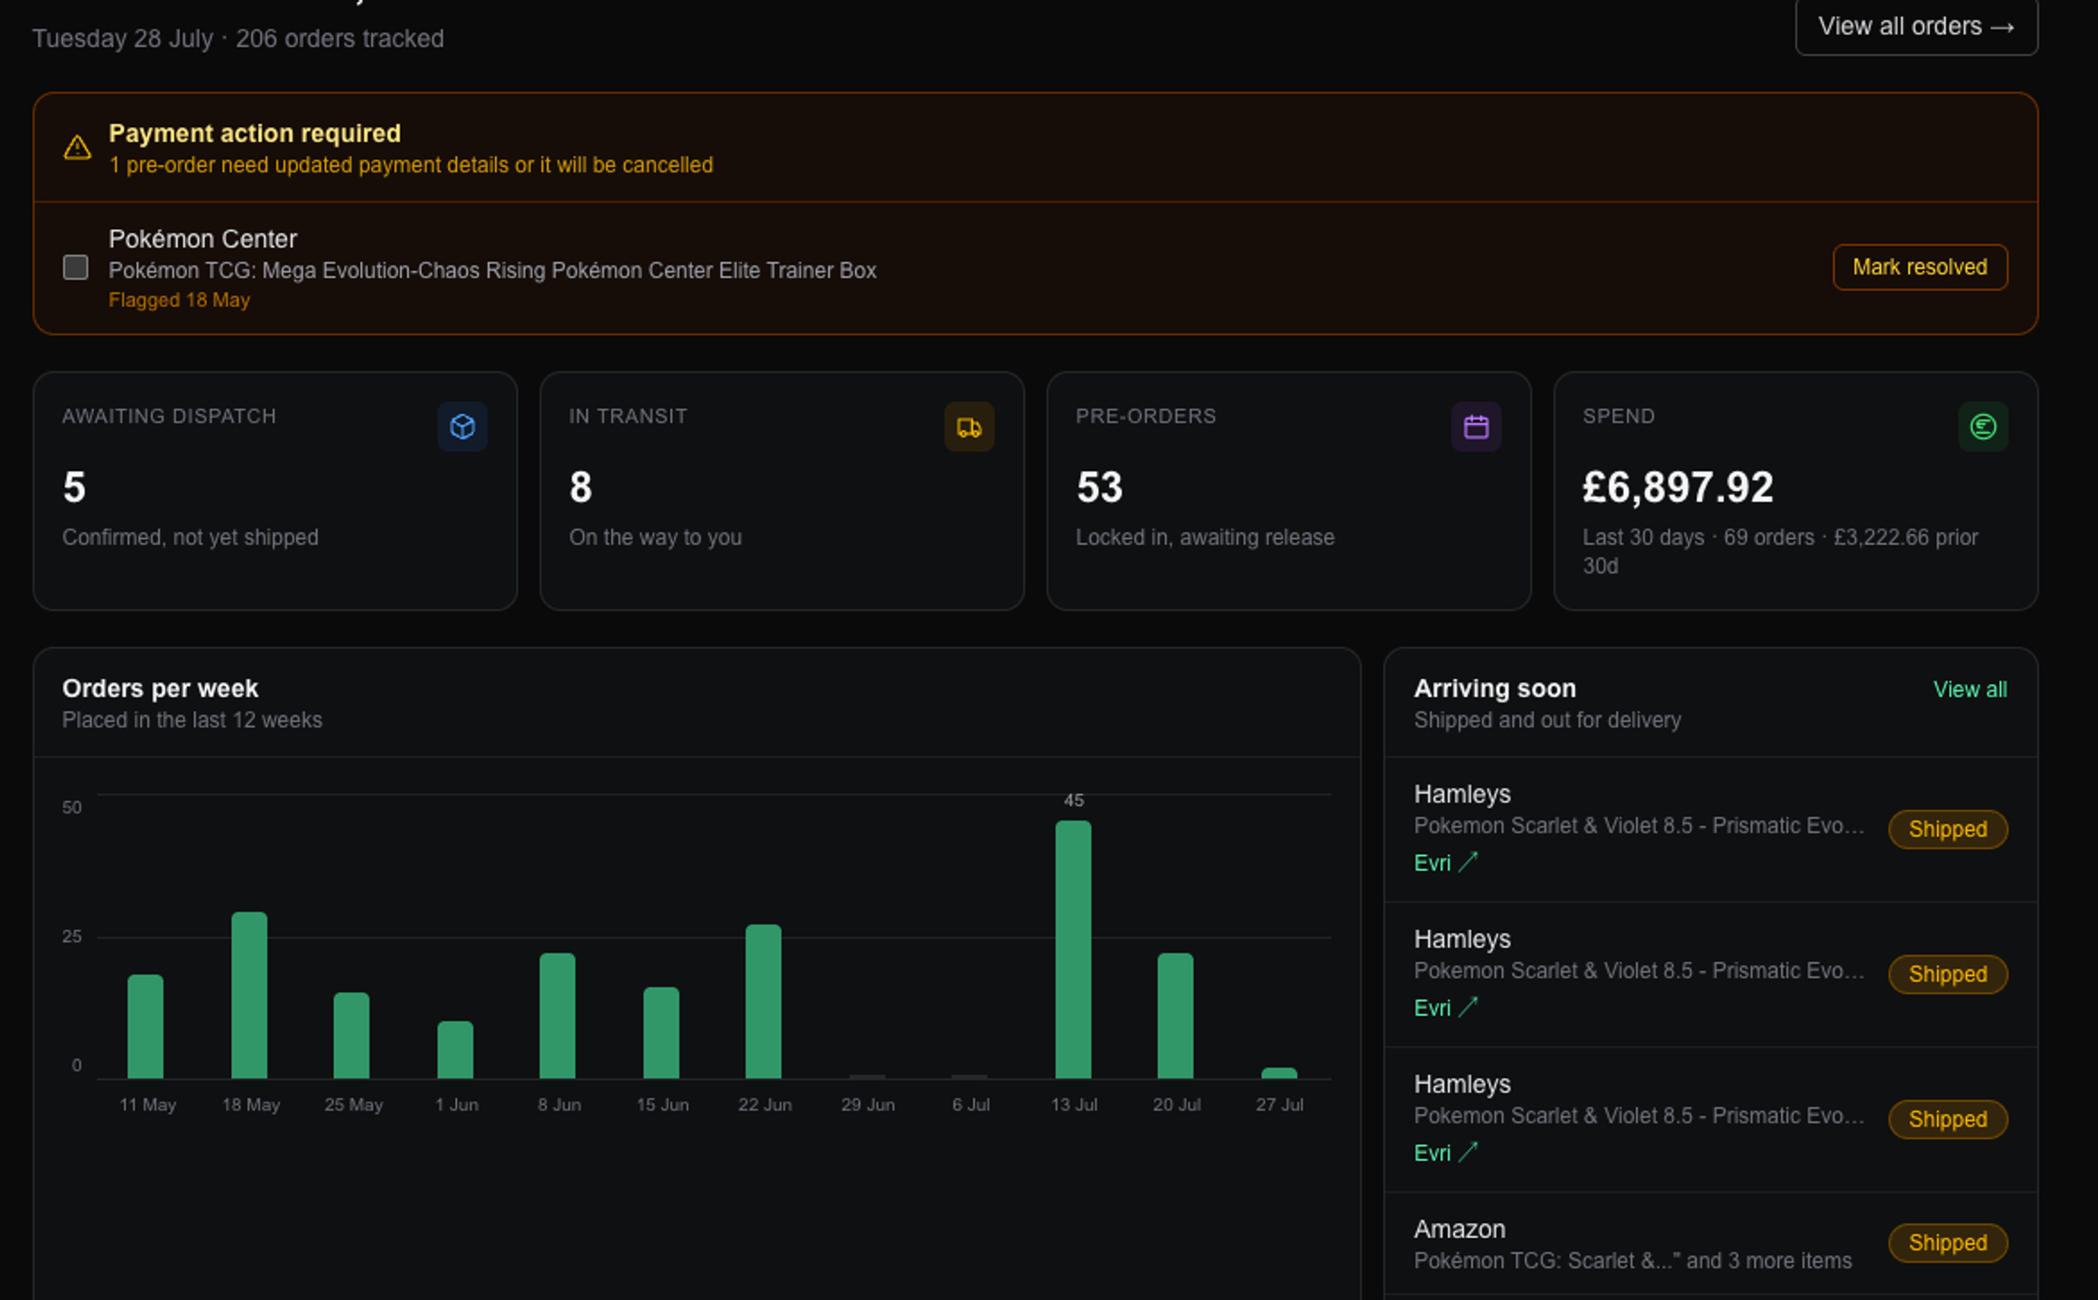Open the Awaiting Dispatch count 5
The width and height of the screenshot is (2098, 1300).
74,487
